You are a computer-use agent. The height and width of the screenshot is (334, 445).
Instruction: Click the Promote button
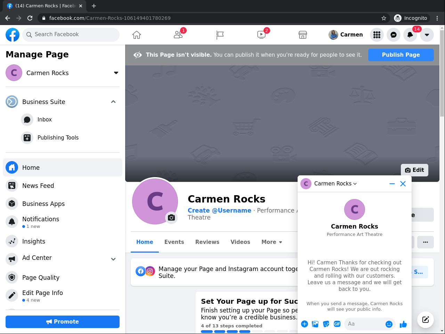click(63, 322)
